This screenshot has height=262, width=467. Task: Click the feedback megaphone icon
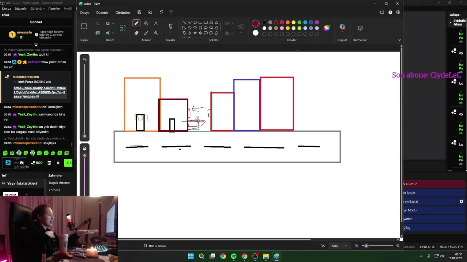(382, 12)
